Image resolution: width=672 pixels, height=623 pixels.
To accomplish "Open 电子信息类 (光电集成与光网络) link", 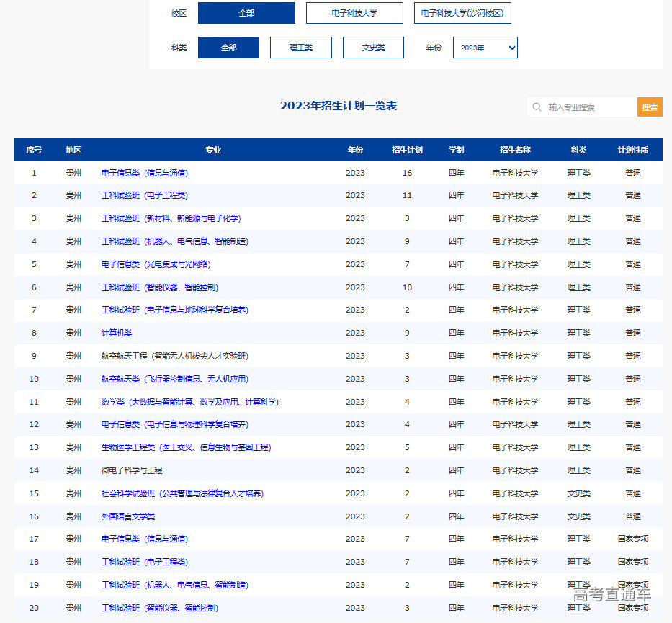I will [x=156, y=264].
